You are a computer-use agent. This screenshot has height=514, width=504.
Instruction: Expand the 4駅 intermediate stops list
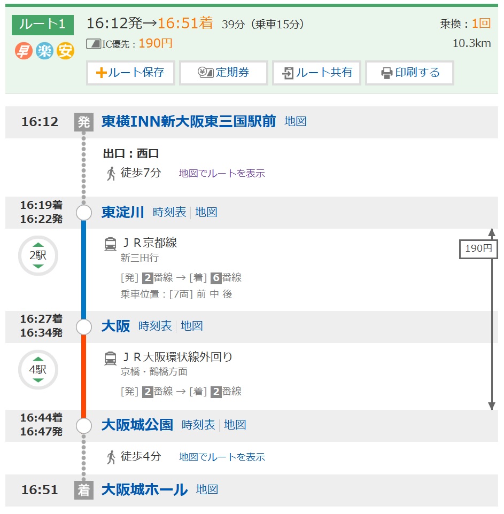(38, 369)
